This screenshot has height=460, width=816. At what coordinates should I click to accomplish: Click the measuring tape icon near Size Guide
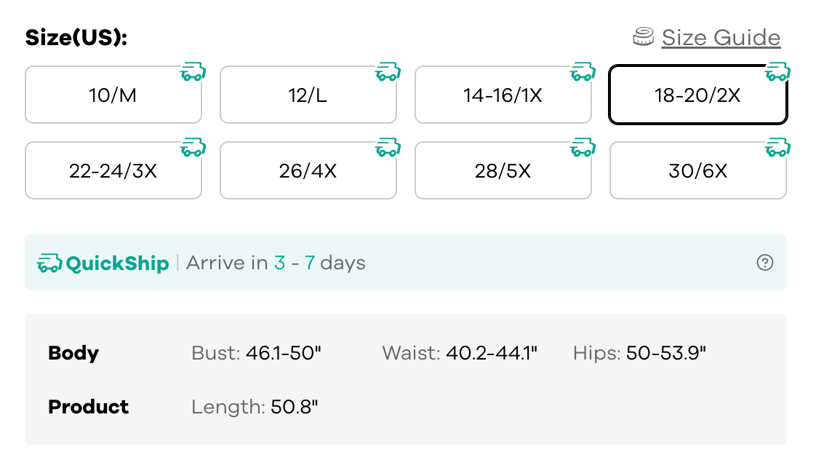643,37
